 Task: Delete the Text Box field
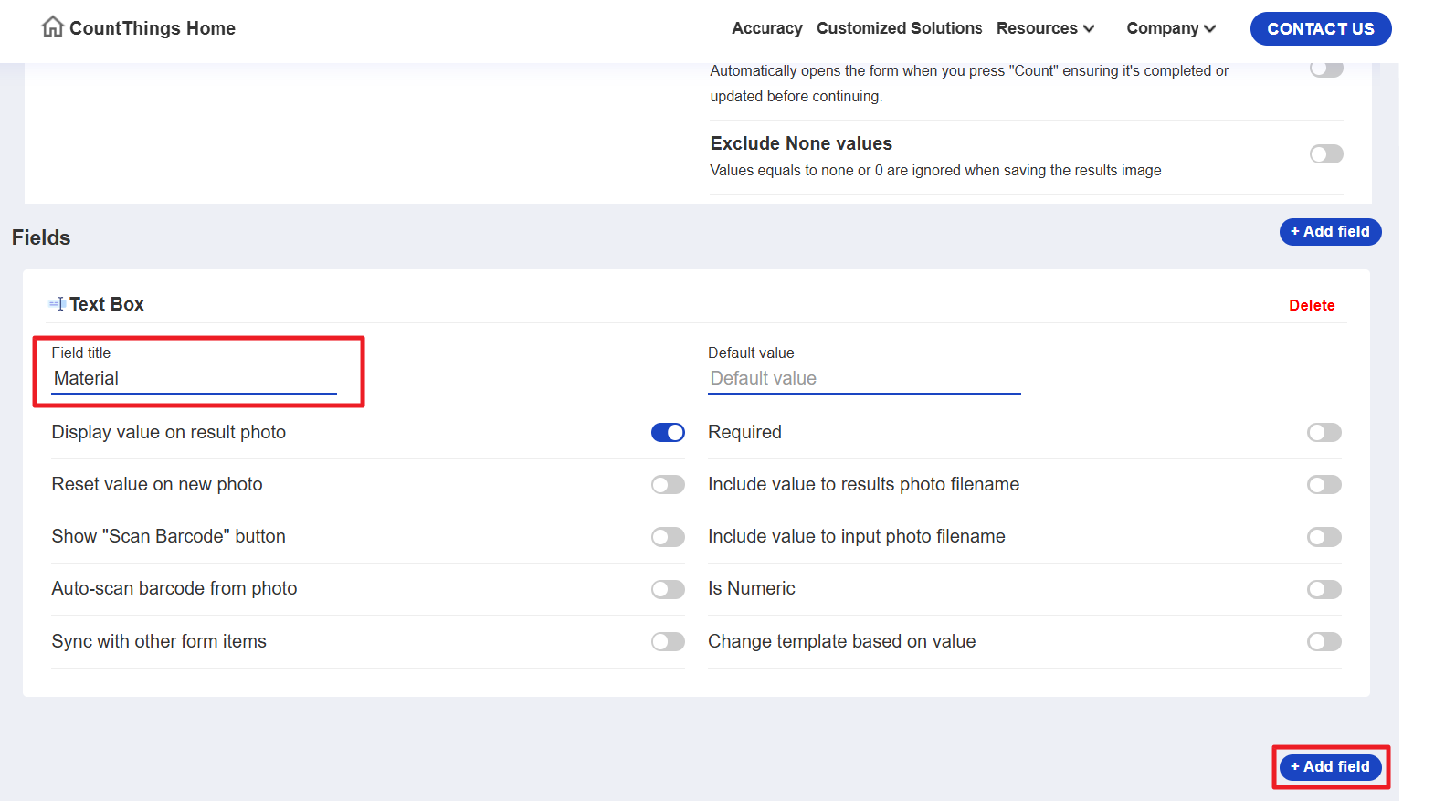click(1311, 305)
